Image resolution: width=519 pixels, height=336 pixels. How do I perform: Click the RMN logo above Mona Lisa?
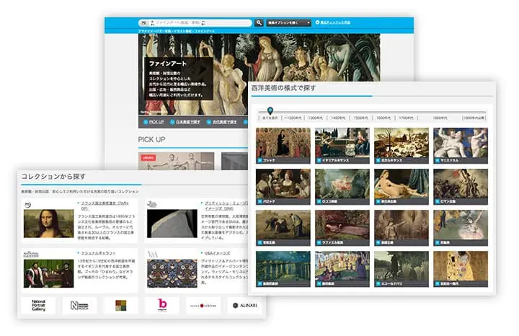(28, 205)
